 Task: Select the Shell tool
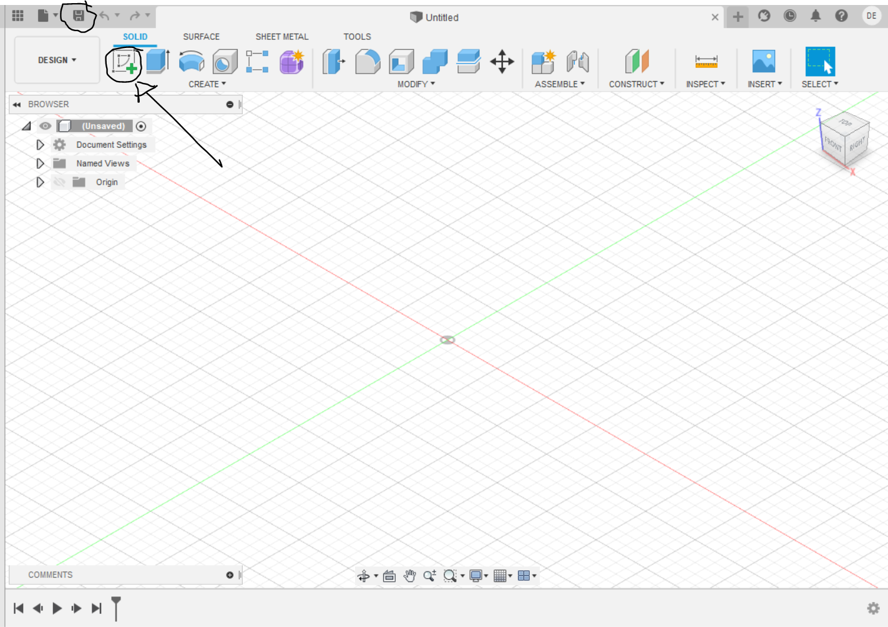pyautogui.click(x=401, y=62)
